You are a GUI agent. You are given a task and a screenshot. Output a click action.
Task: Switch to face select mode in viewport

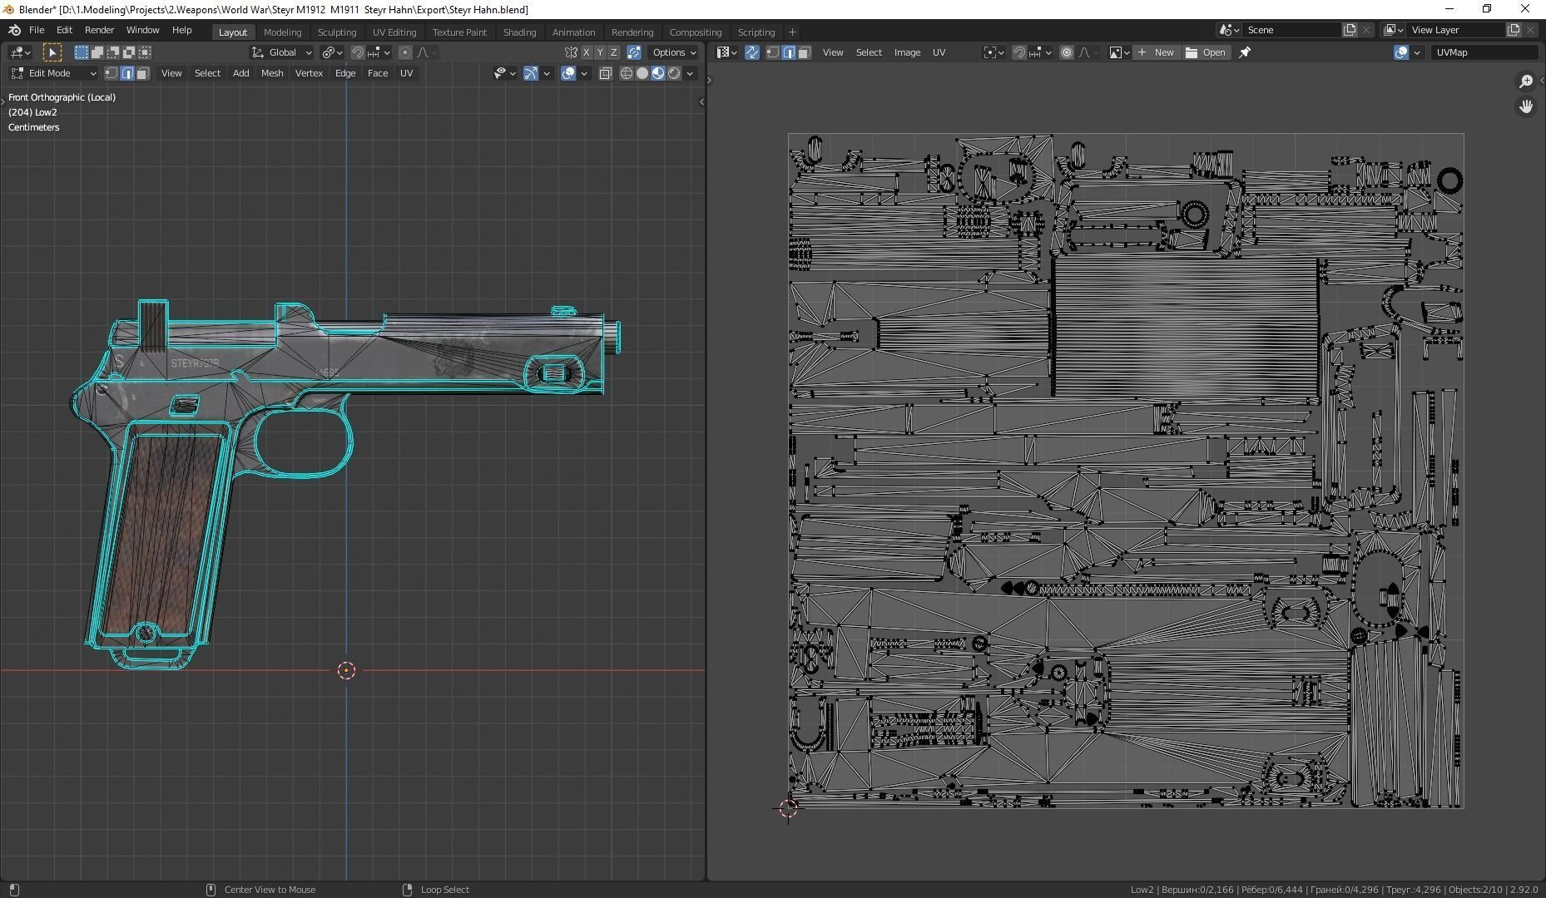[x=143, y=73]
